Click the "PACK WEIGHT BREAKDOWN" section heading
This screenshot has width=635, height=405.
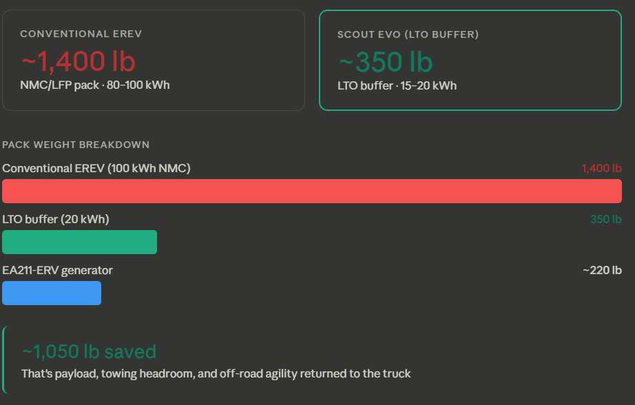click(76, 145)
